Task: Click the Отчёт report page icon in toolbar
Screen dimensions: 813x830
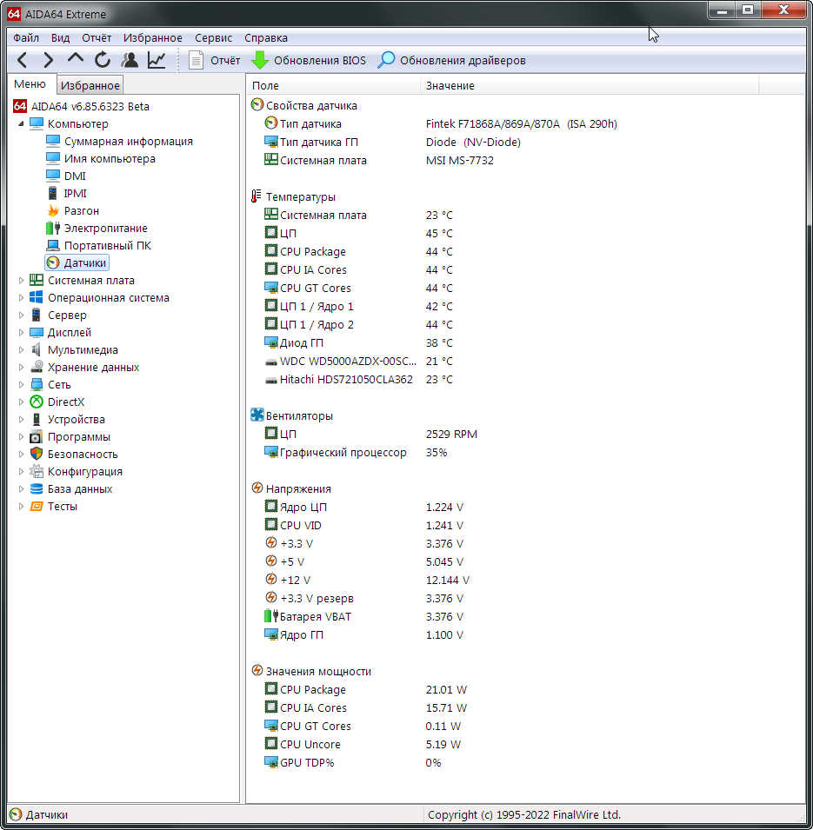Action: (196, 60)
